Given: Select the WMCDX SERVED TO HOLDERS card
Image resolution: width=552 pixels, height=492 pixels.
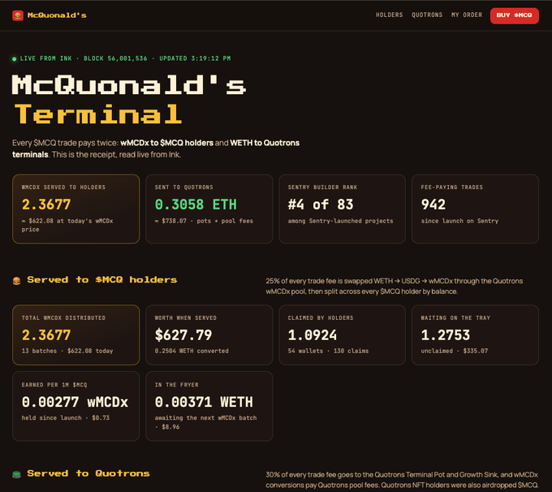Looking at the screenshot, I should [x=76, y=209].
